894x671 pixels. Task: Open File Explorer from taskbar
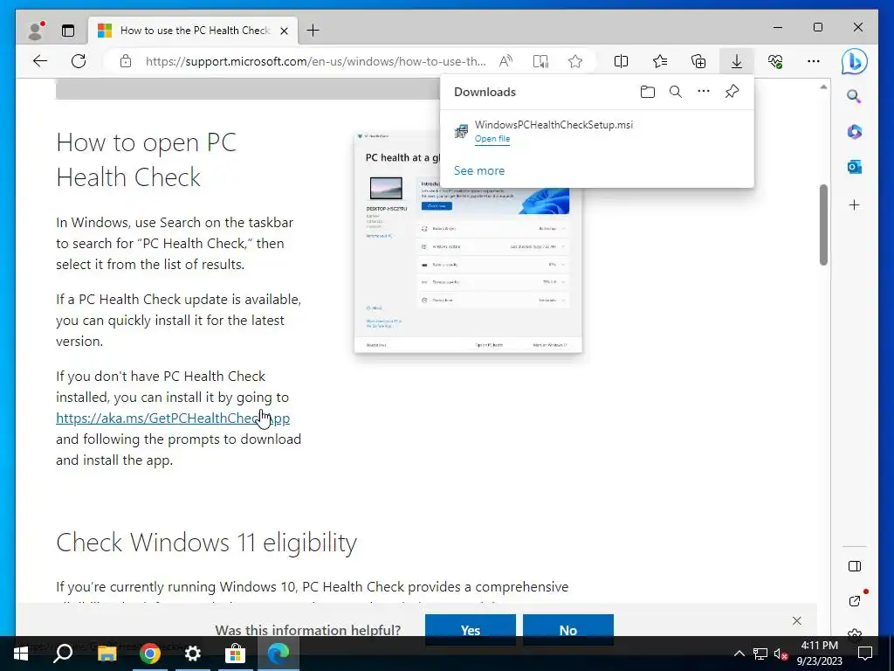pyautogui.click(x=107, y=654)
